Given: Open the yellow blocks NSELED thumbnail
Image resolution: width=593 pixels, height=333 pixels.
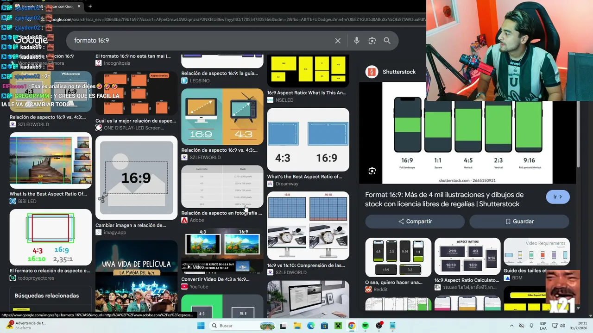Looking at the screenshot, I should (x=308, y=71).
